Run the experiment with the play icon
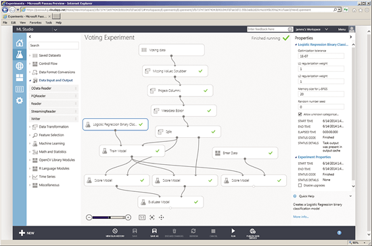The image size is (372, 246). (x=233, y=232)
